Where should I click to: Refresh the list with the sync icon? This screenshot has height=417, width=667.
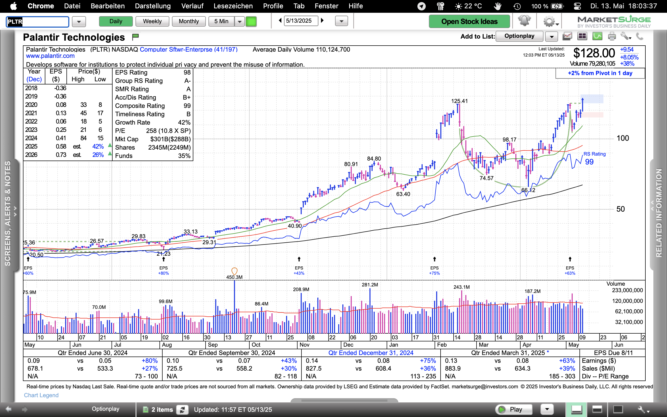pyautogui.click(x=182, y=409)
